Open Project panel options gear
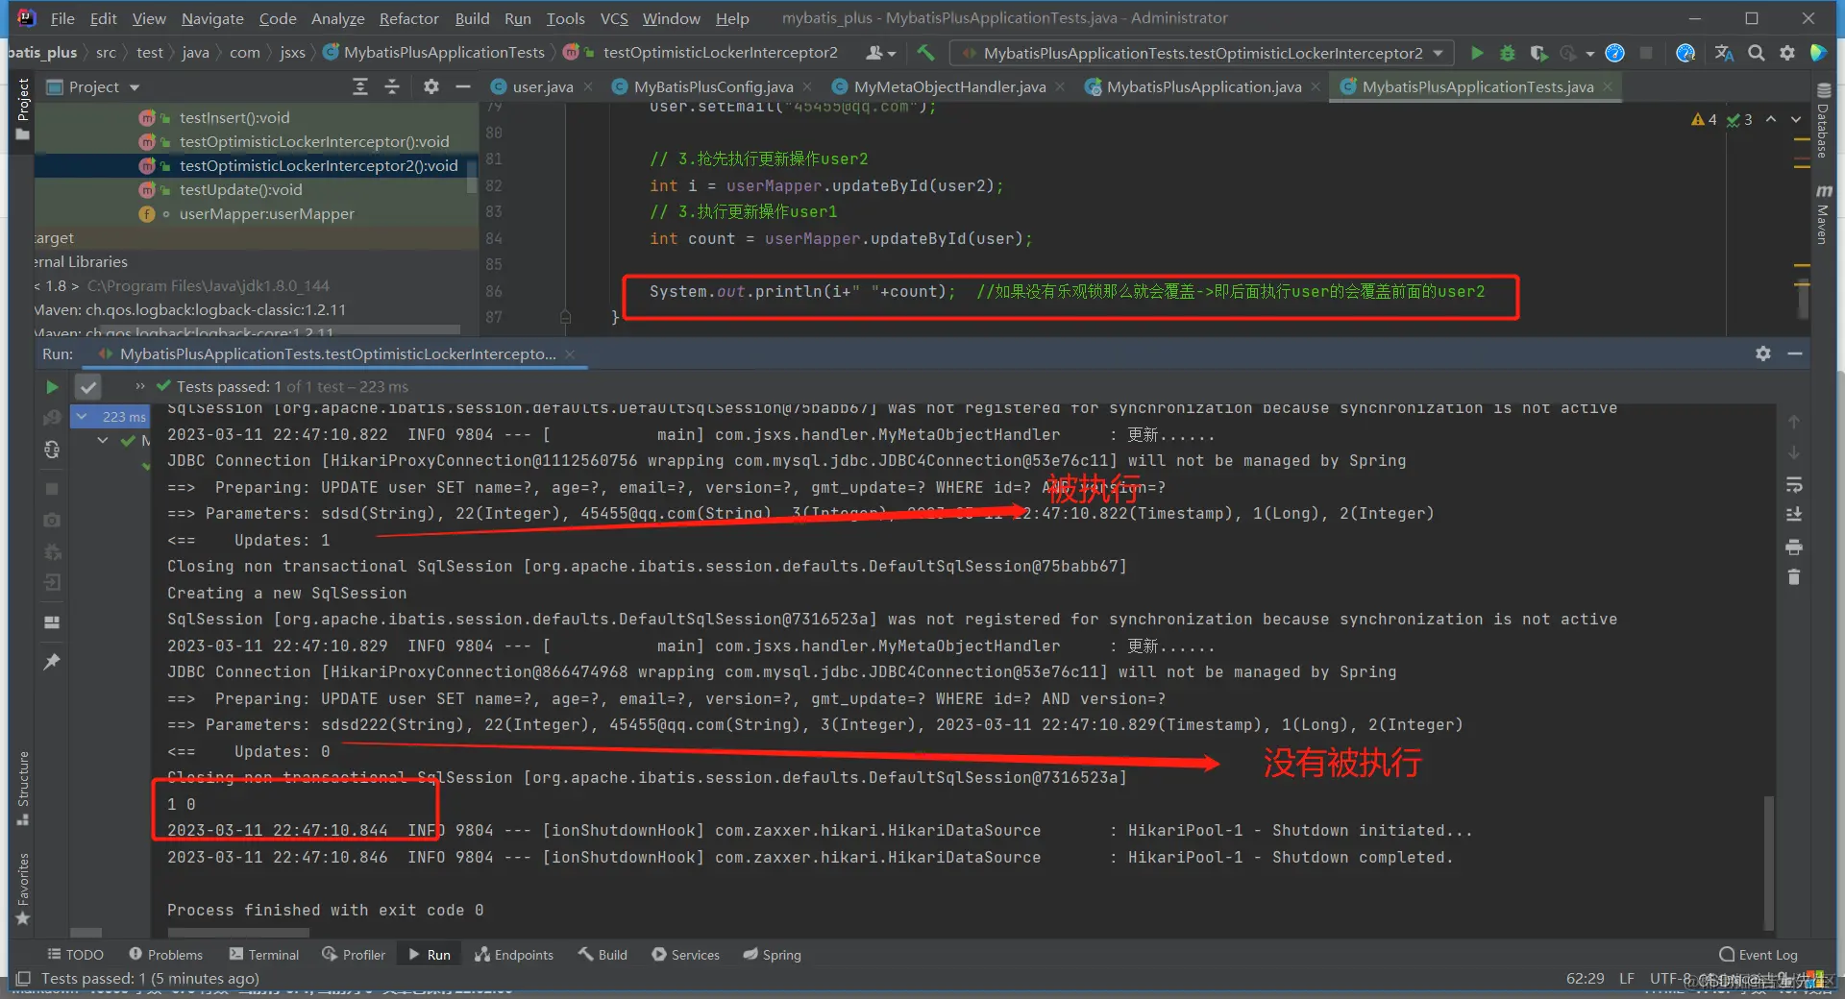Viewport: 1845px width, 999px height. point(430,86)
